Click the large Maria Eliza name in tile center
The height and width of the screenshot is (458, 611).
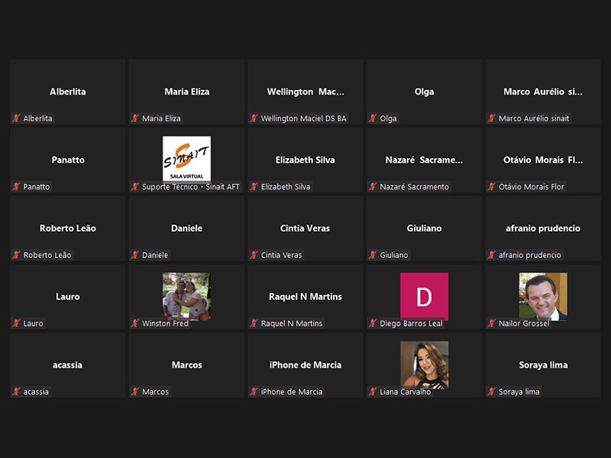(186, 92)
